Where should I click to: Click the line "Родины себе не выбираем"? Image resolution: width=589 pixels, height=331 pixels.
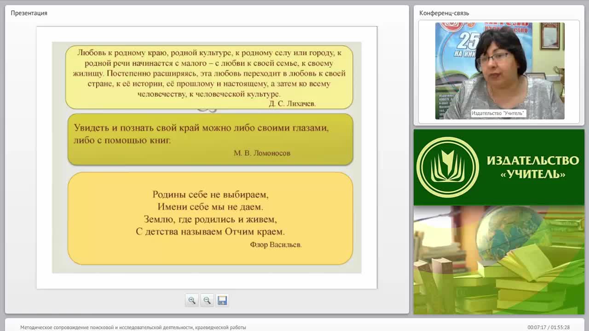point(210,194)
